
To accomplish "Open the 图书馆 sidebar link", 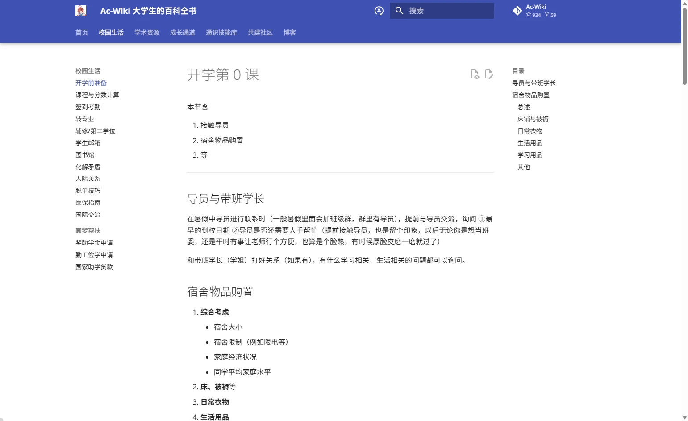I will coord(84,155).
